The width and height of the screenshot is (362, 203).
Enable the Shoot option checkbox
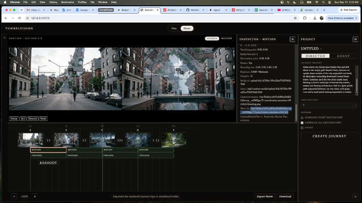tap(302, 128)
